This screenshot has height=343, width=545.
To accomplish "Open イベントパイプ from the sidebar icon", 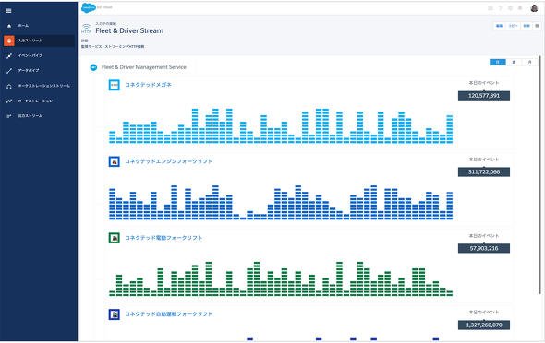I will pos(9,55).
